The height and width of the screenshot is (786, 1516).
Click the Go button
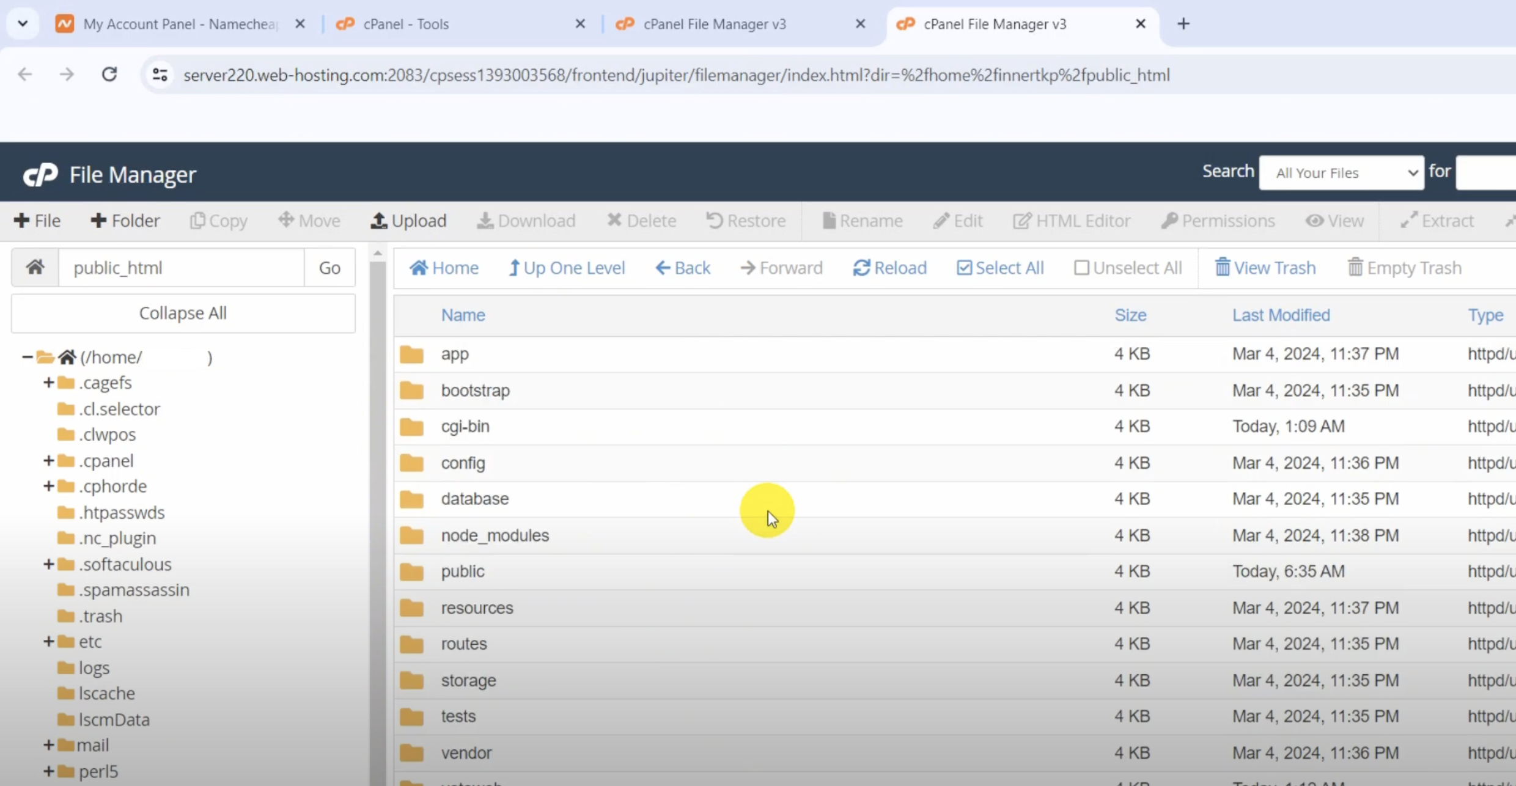click(x=329, y=267)
